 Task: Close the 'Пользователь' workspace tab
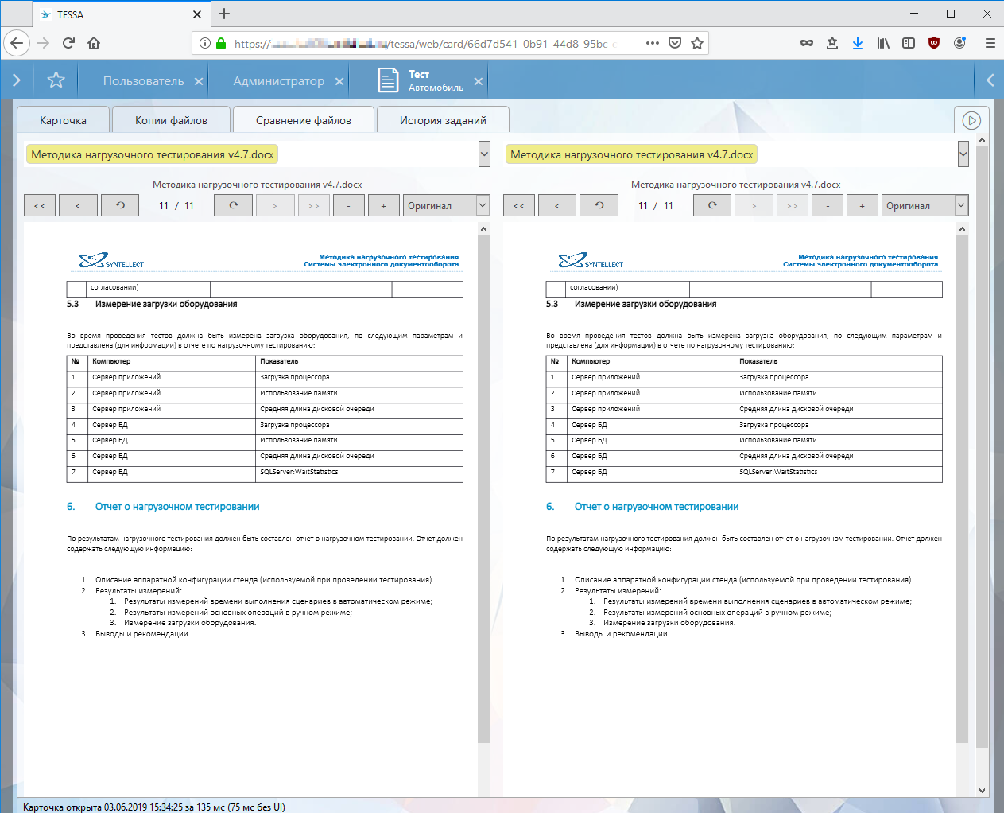coord(199,81)
